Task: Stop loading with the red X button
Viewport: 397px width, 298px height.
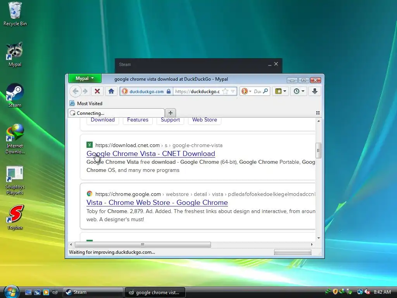Action: [x=97, y=91]
